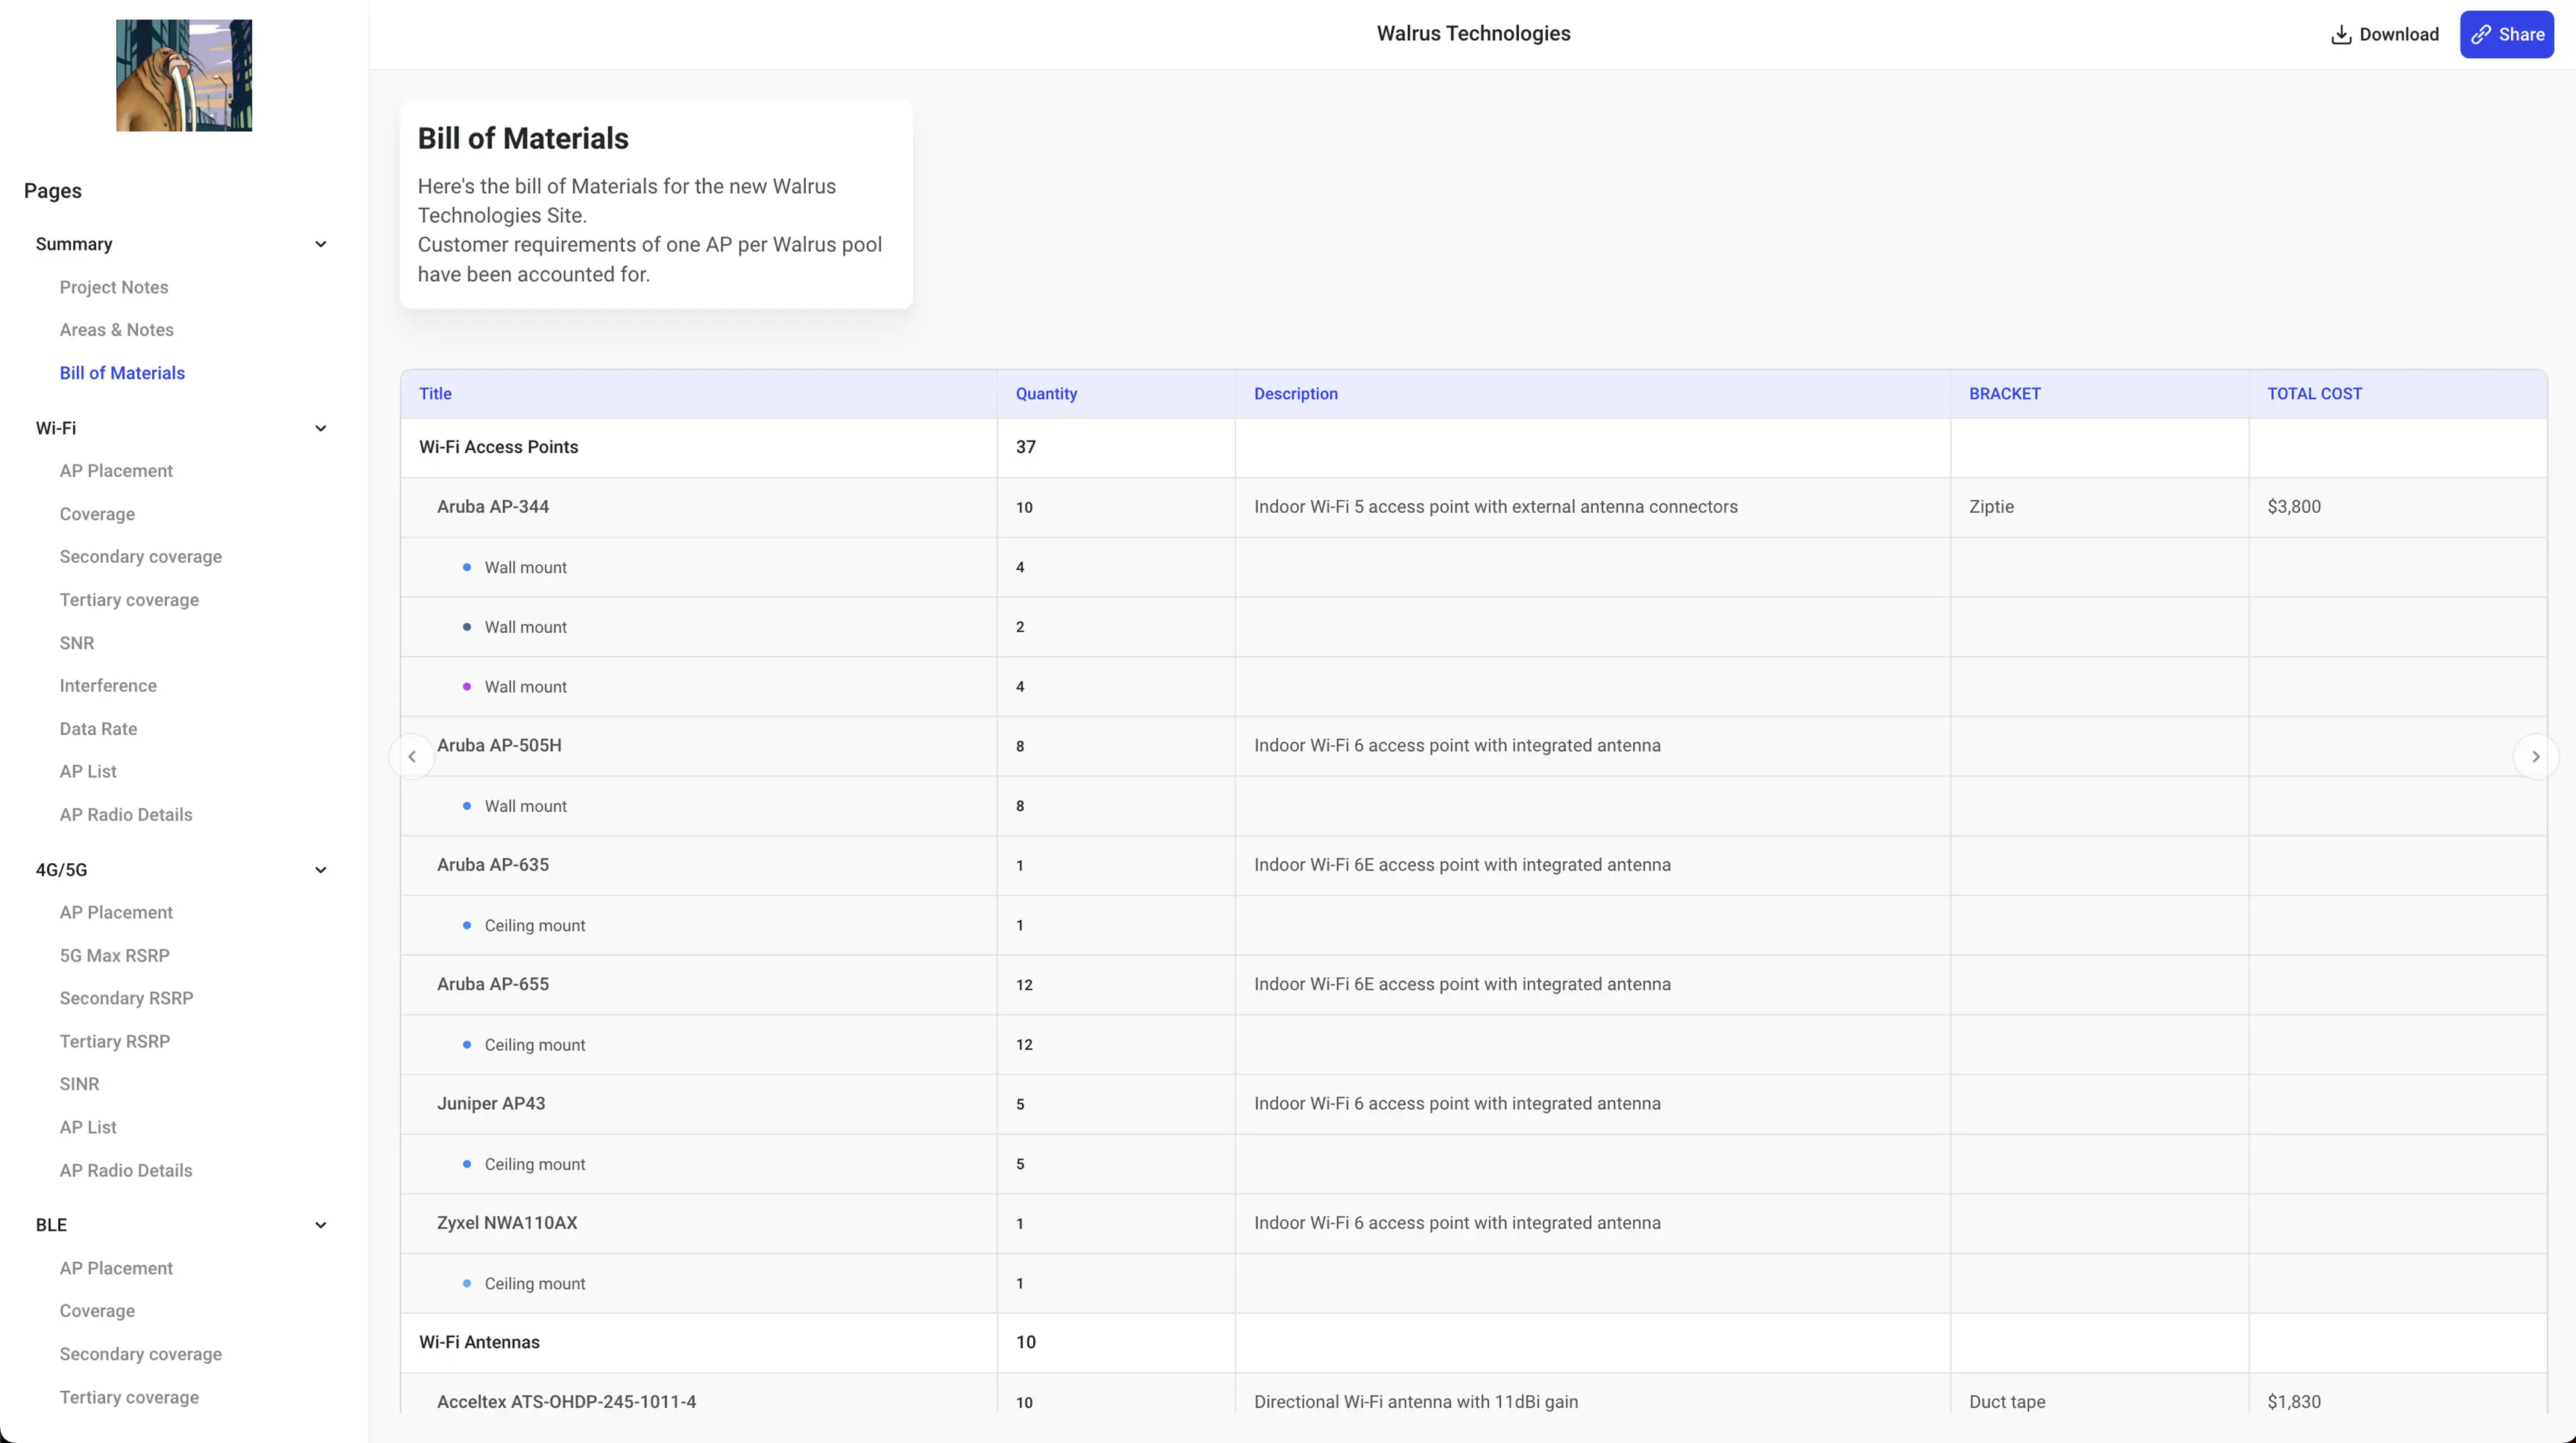Open Tertiary RSRP page
2576x1443 pixels.
tap(115, 1042)
